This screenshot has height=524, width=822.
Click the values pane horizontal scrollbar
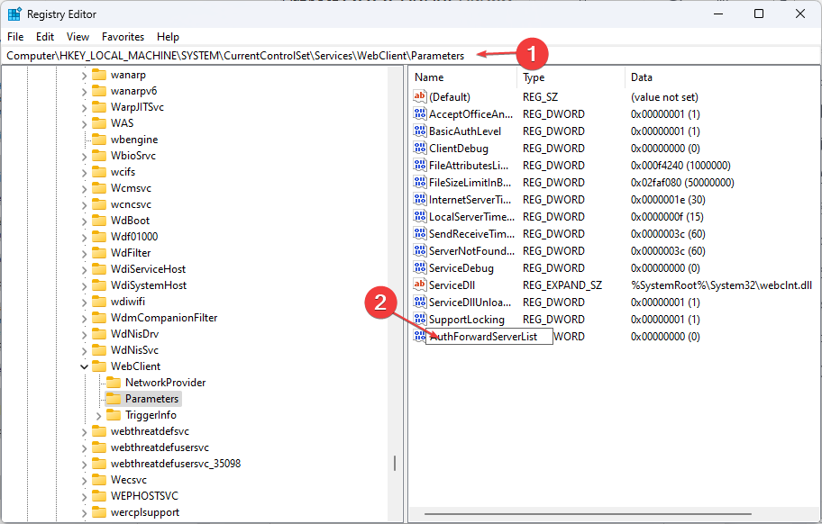tap(588, 514)
